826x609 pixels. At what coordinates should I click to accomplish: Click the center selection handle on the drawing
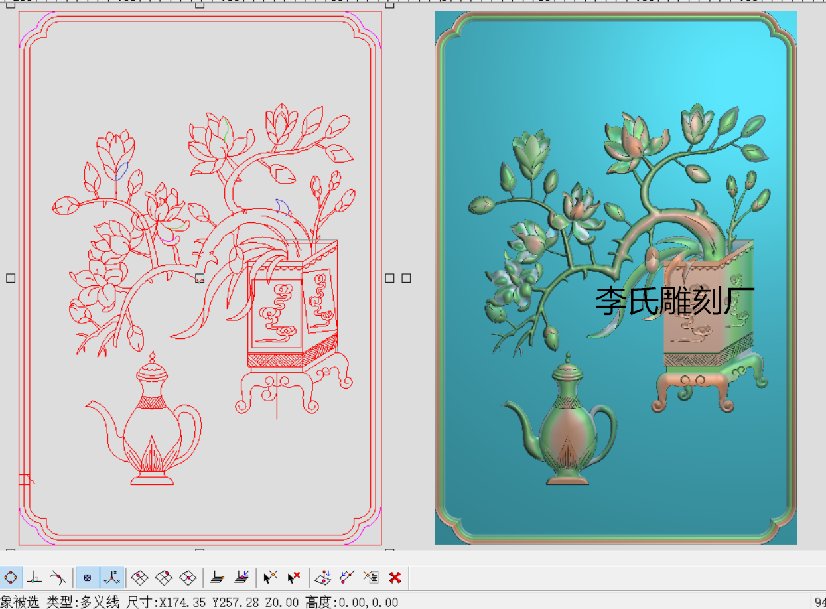200,278
